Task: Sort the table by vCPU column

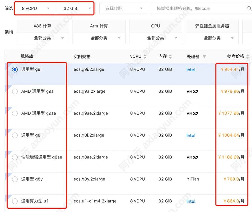Action: tap(145, 56)
